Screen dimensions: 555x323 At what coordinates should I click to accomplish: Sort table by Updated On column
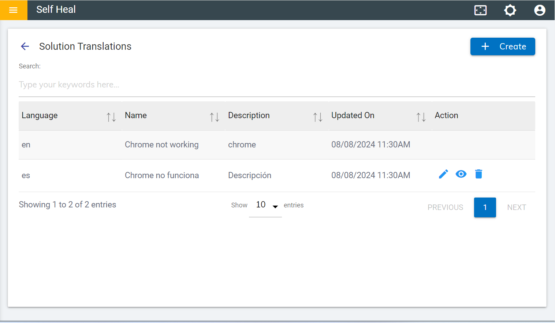coord(421,117)
